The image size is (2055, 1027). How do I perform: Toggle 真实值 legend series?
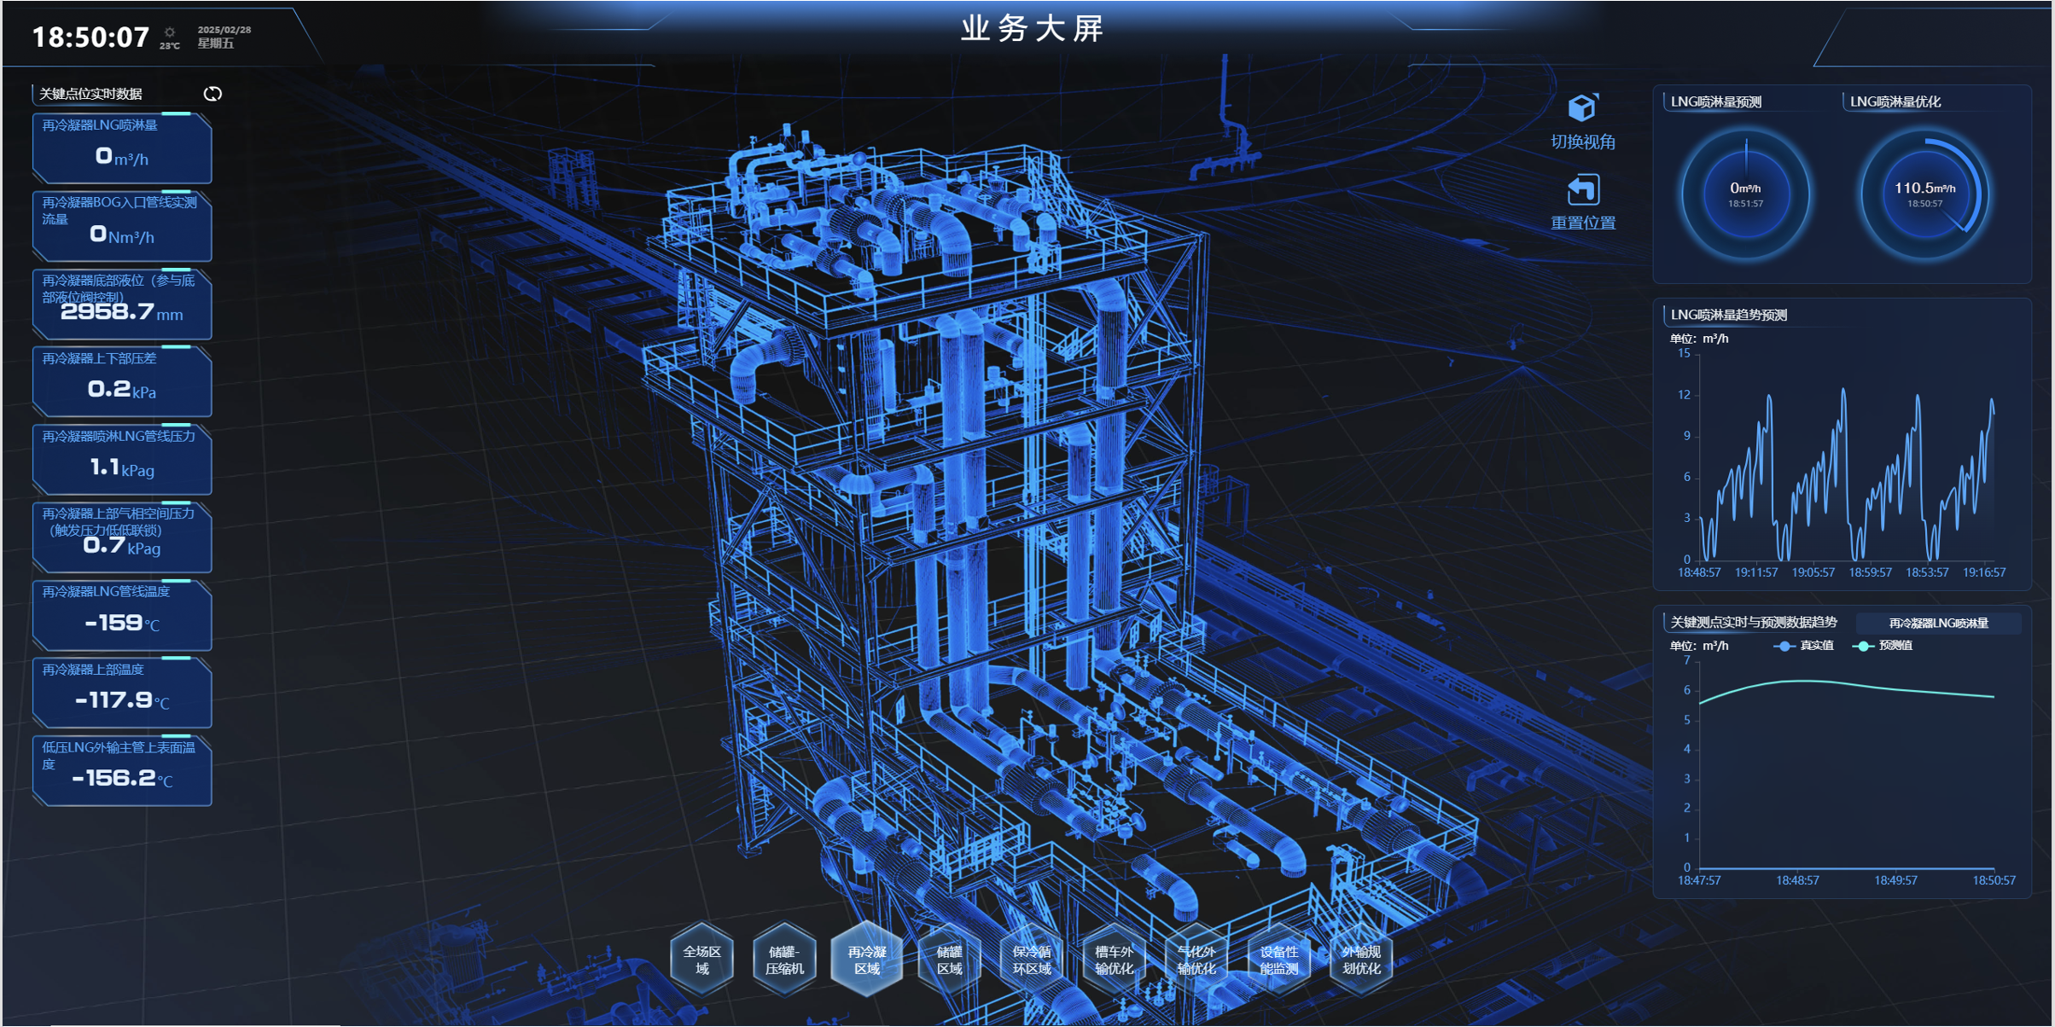pyautogui.click(x=1804, y=646)
